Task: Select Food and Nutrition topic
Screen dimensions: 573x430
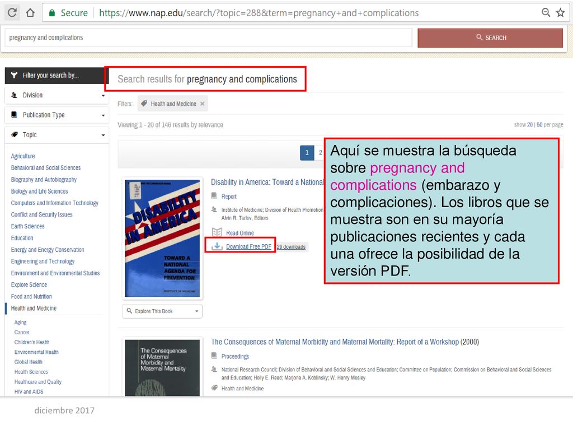Action: click(x=31, y=297)
